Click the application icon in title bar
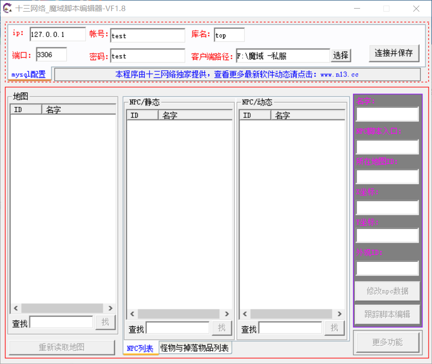The width and height of the screenshot is (432, 364). point(8,8)
